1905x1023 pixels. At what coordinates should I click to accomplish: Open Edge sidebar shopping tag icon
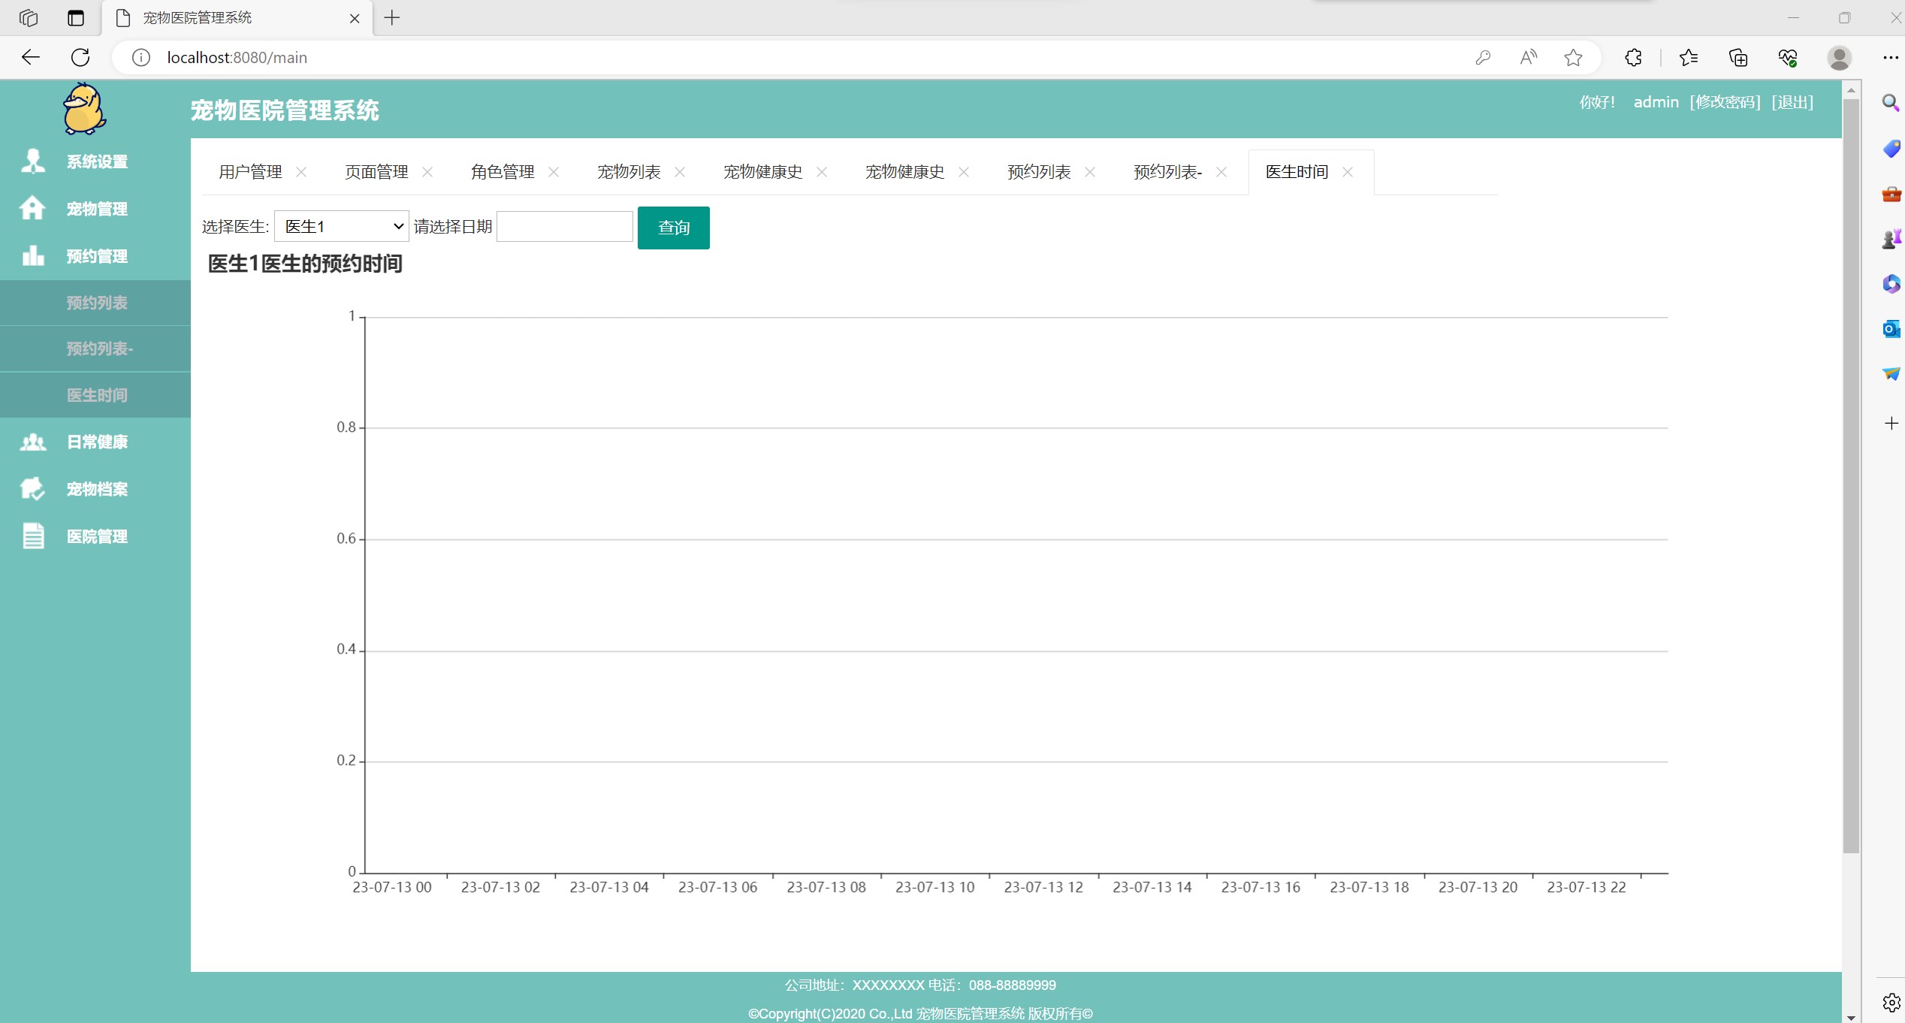[1891, 148]
